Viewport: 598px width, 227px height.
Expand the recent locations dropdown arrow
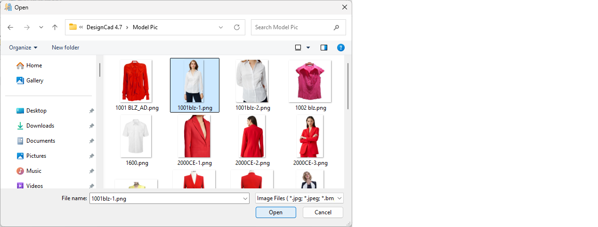point(41,27)
